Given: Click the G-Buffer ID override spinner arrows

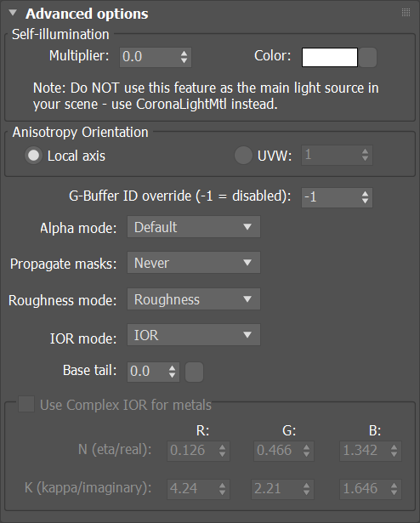Looking at the screenshot, I should (x=365, y=197).
